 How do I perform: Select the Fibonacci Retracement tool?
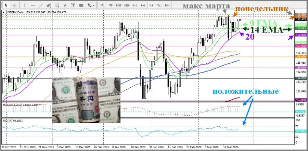(x=57, y=5)
